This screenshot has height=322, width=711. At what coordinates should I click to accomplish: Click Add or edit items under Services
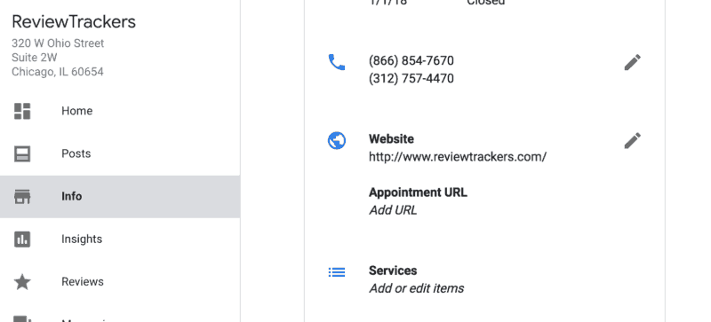(x=416, y=288)
